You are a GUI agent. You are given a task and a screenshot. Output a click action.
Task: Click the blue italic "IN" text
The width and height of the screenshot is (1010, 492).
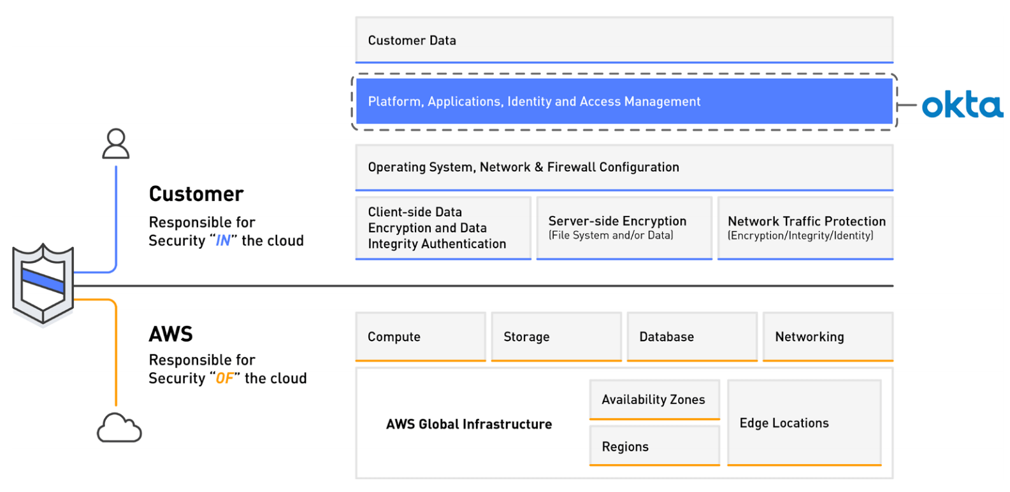click(x=223, y=241)
